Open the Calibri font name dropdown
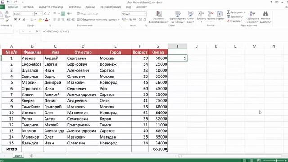Image resolution: width=288 pixels, height=162 pixels. pos(33,14)
